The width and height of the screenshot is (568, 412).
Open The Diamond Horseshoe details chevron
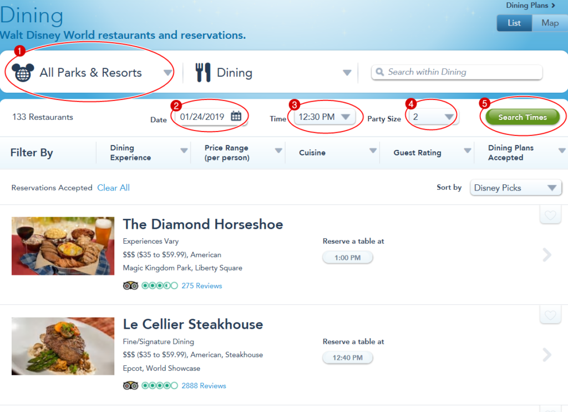click(547, 255)
